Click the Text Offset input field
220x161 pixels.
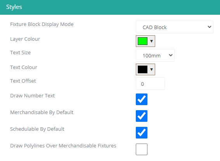(x=150, y=83)
